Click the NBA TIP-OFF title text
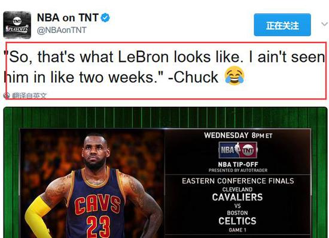329x238 pixels. coord(238,164)
